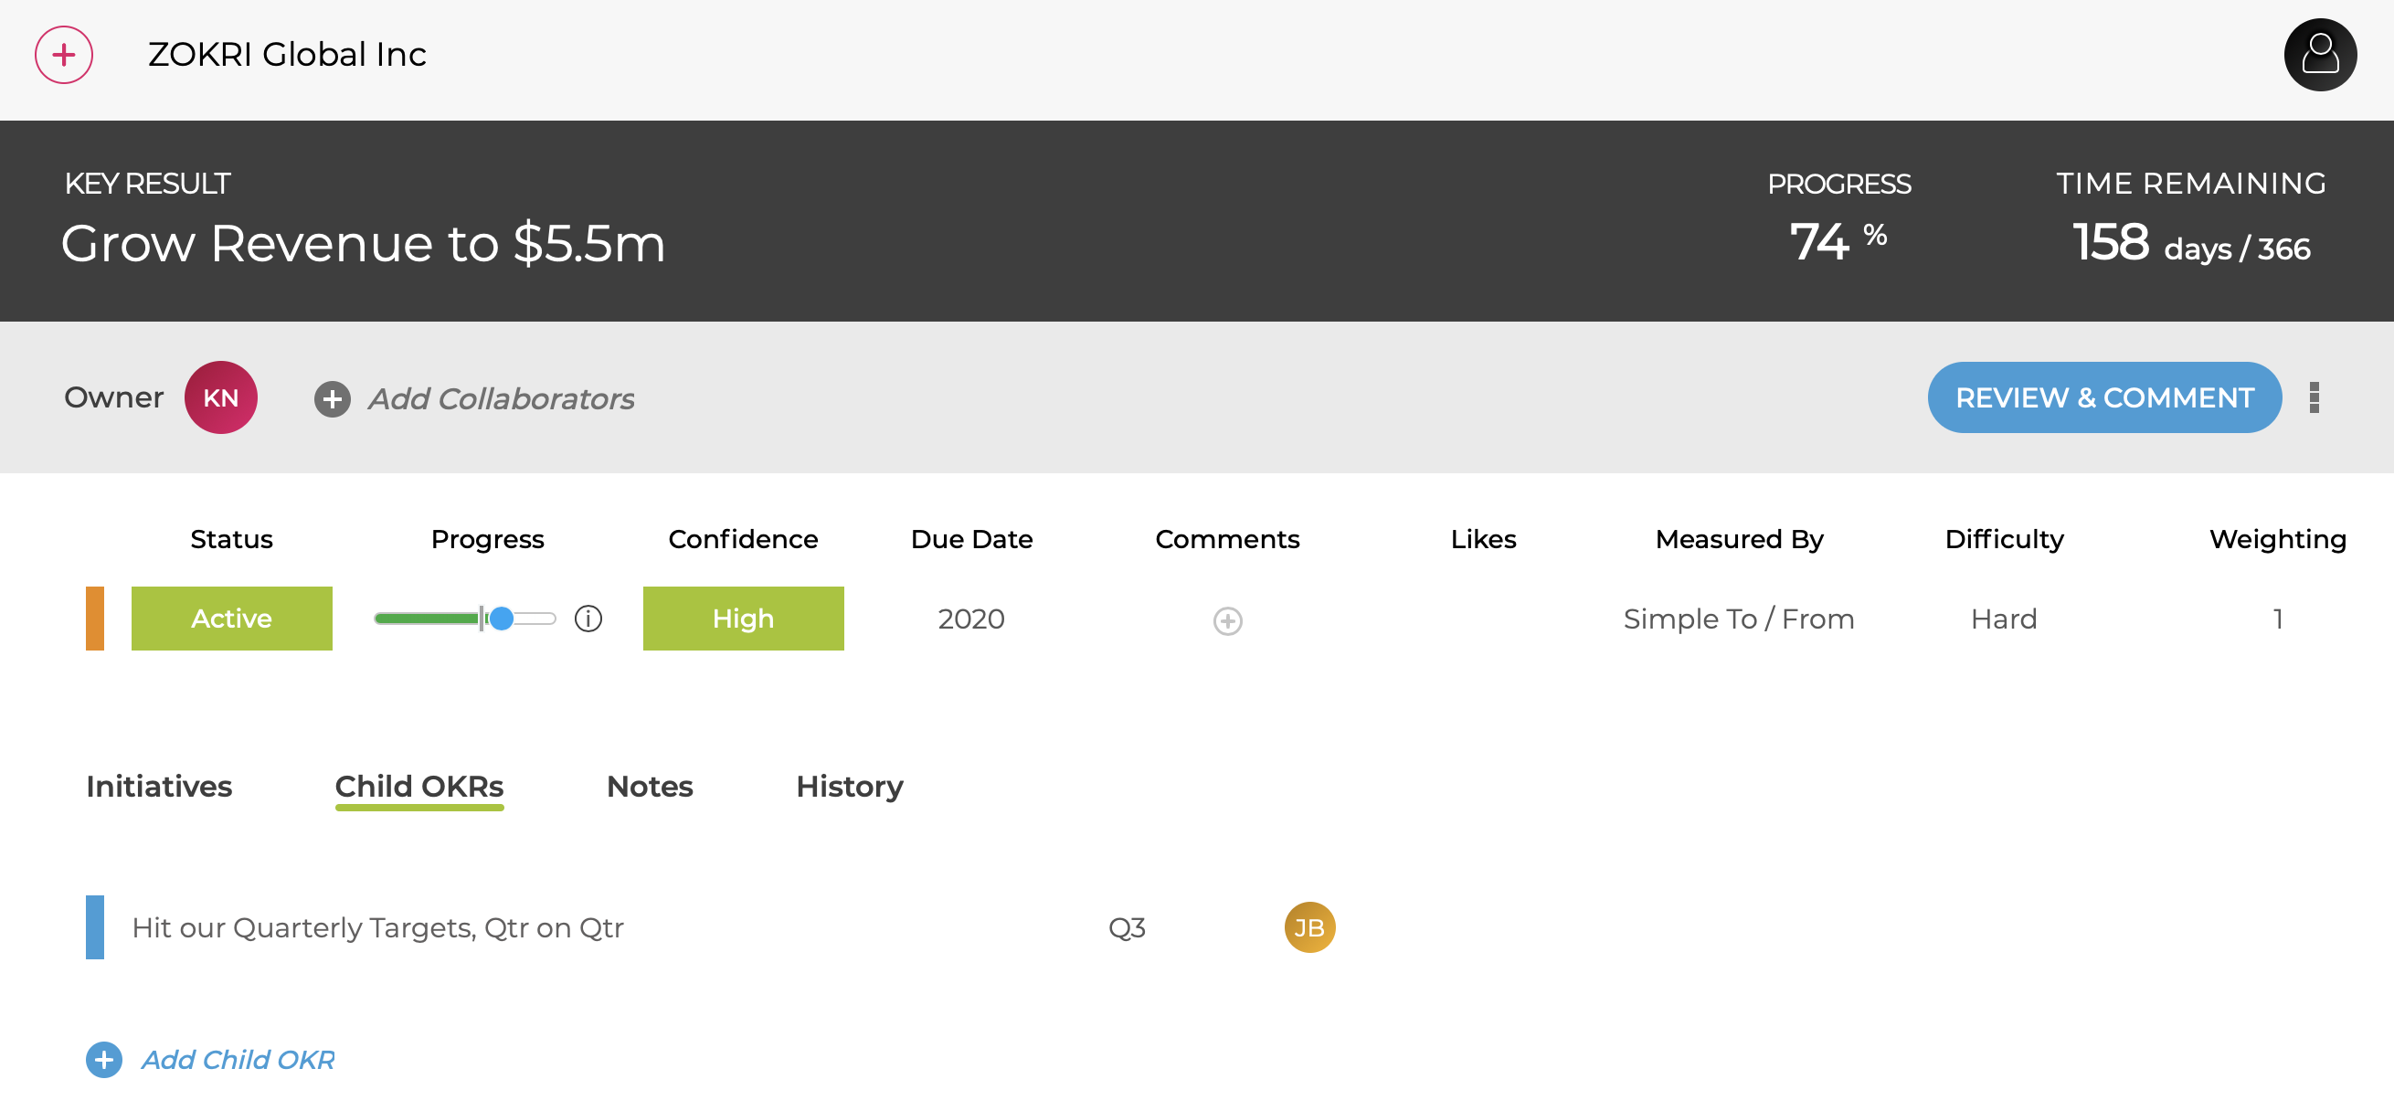Click the Add Child OKR plus icon
The image size is (2394, 1111).
click(x=104, y=1060)
